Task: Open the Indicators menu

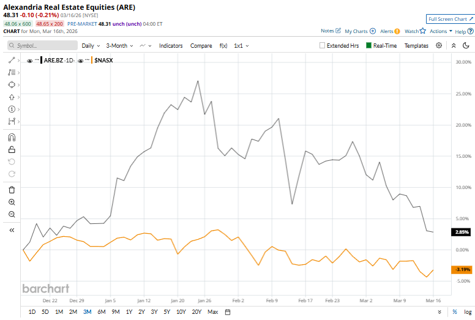Action: tap(171, 45)
